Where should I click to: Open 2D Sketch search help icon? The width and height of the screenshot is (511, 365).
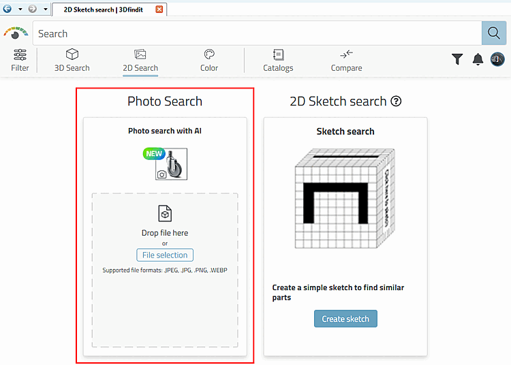point(396,101)
